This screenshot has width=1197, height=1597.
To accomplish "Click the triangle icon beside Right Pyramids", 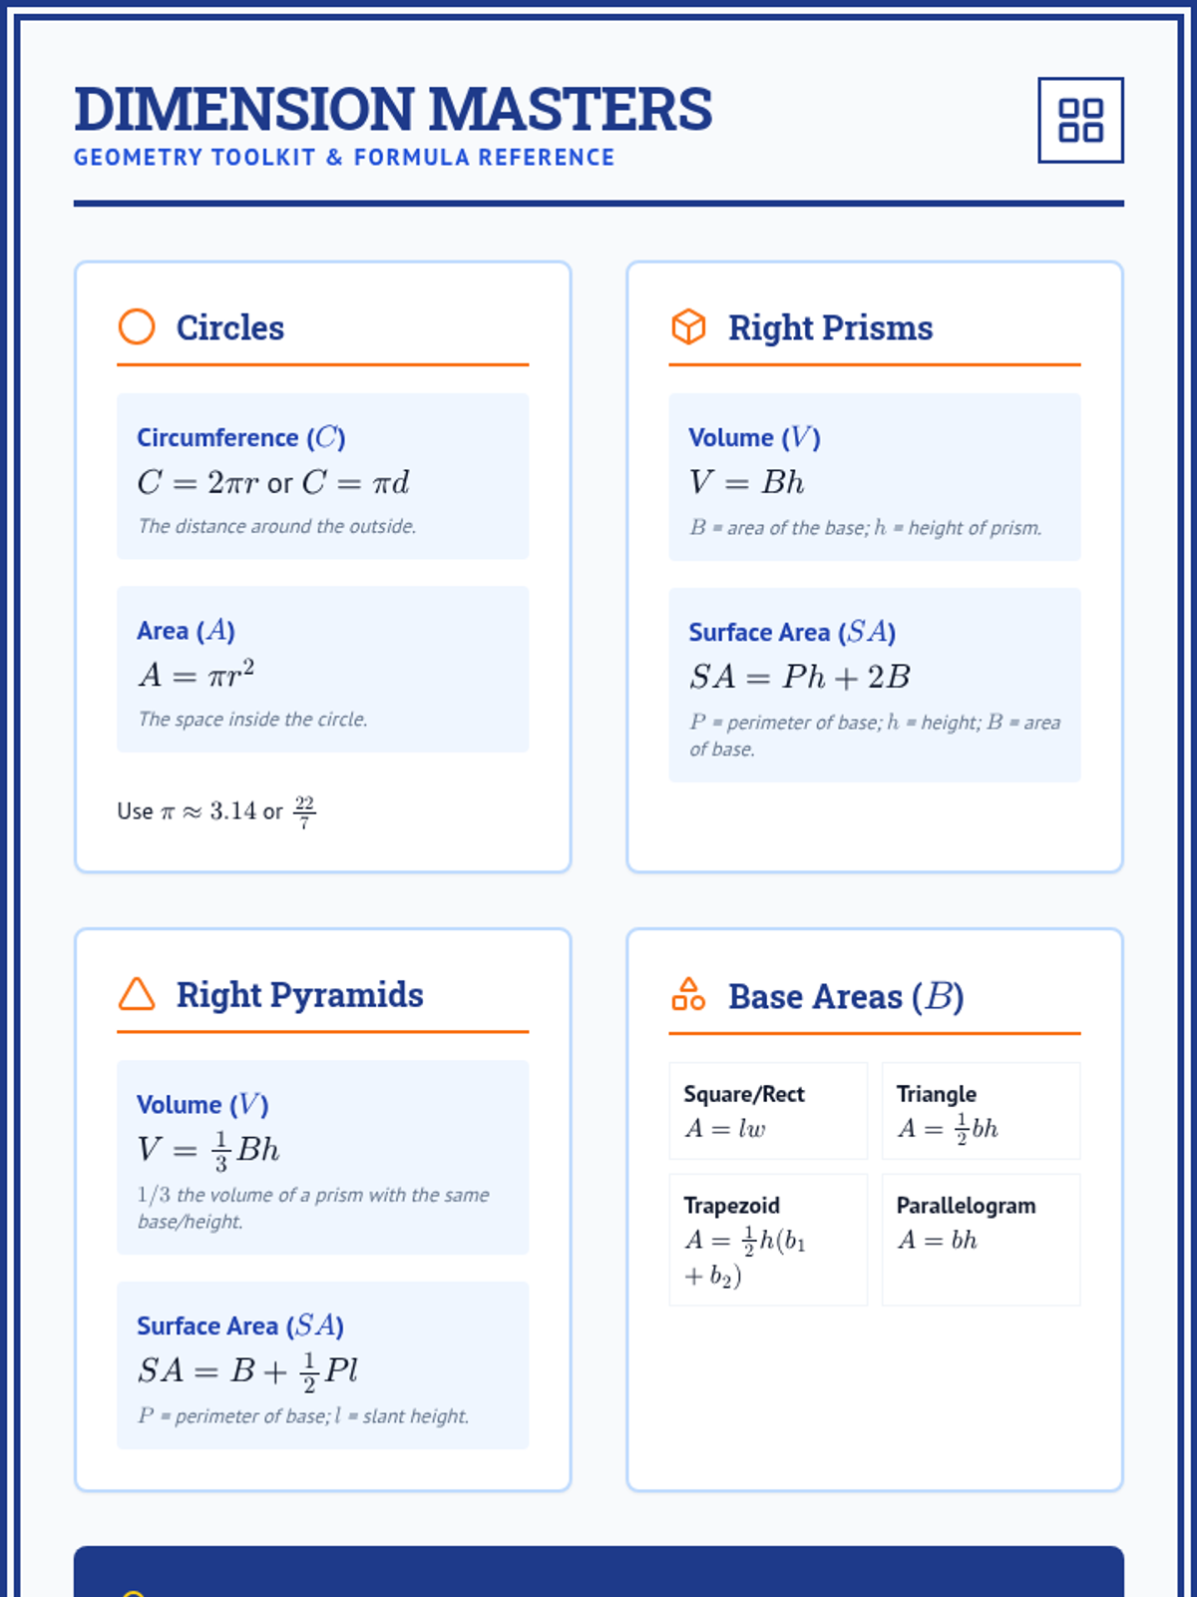I will pos(137,994).
